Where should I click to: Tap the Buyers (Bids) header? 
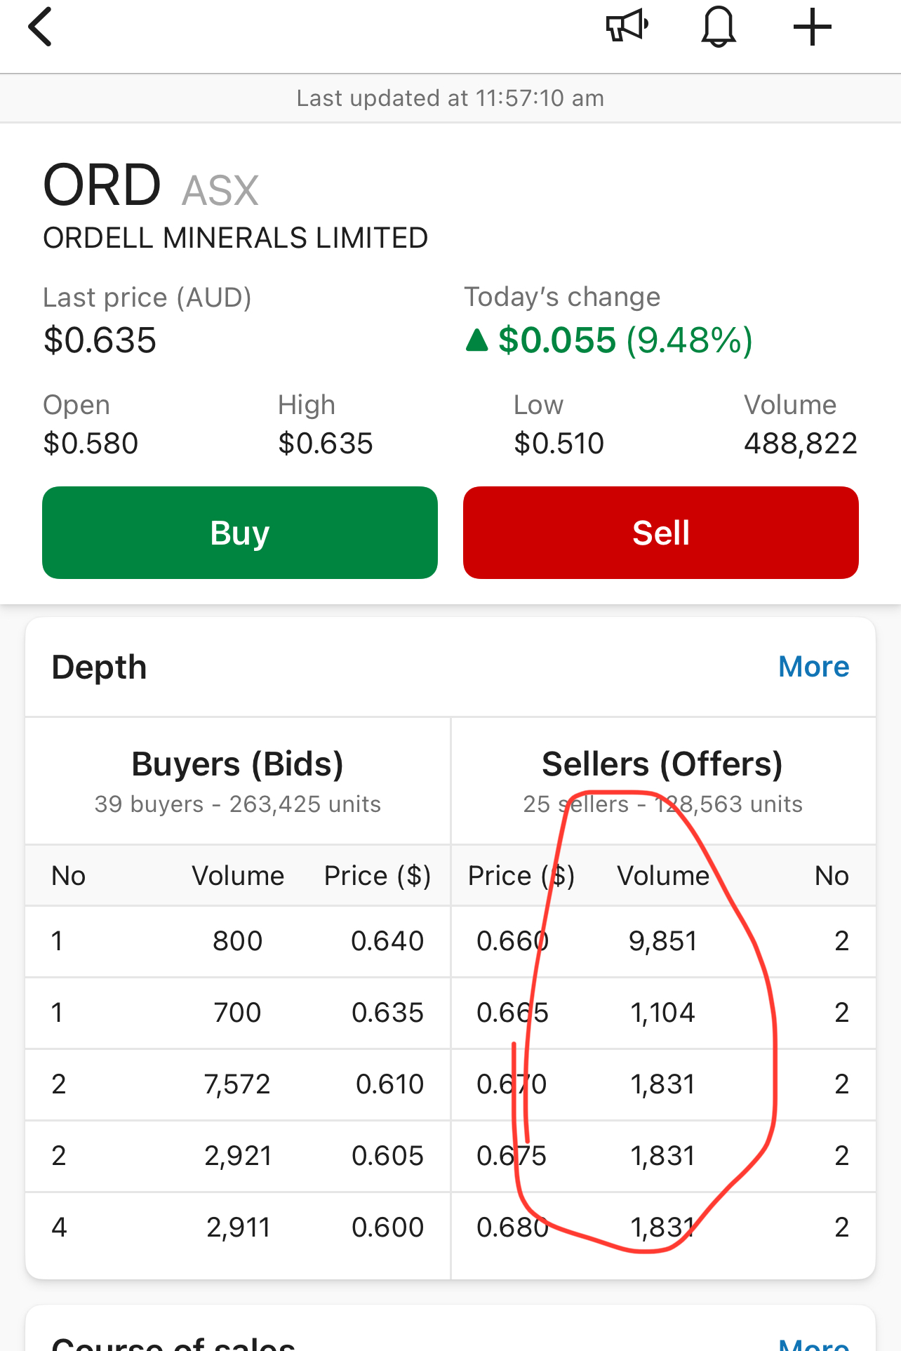(x=238, y=764)
